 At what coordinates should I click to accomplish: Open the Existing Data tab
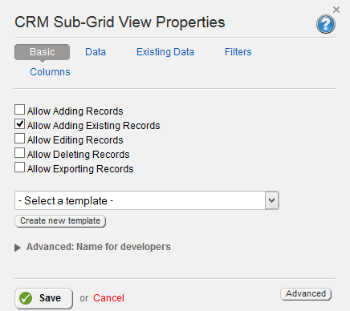point(165,52)
